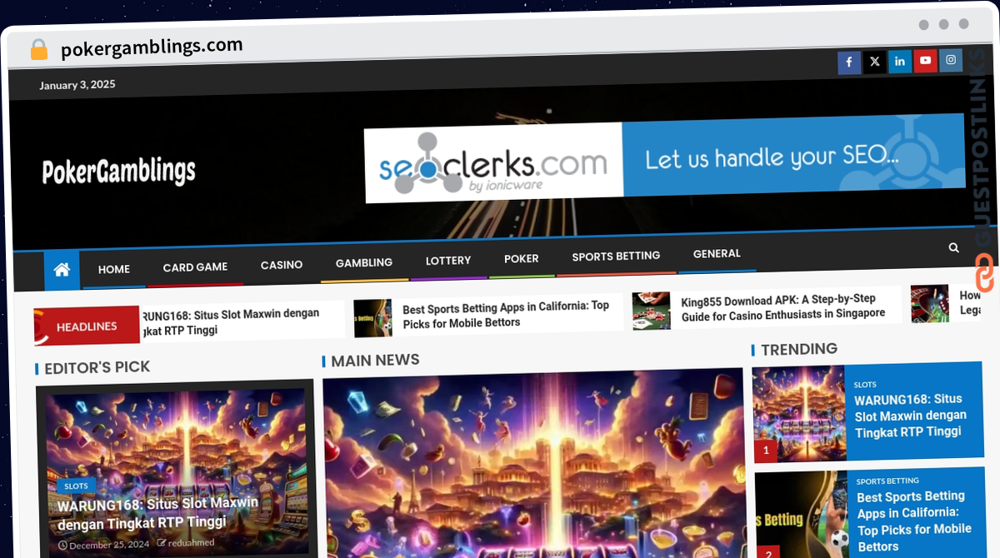Open the YouTube social link

[925, 61]
